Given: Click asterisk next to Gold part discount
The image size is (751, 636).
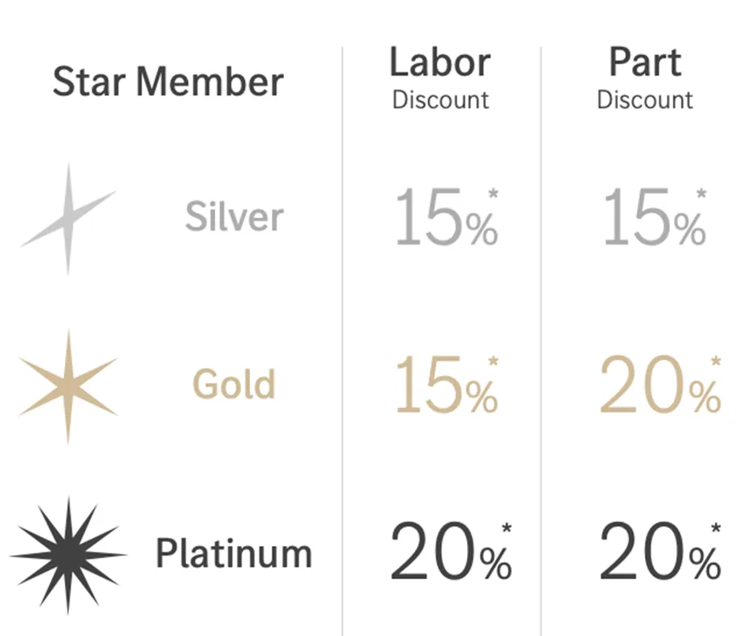Looking at the screenshot, I should (716, 361).
